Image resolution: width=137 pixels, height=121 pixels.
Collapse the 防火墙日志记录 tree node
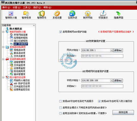3,77
